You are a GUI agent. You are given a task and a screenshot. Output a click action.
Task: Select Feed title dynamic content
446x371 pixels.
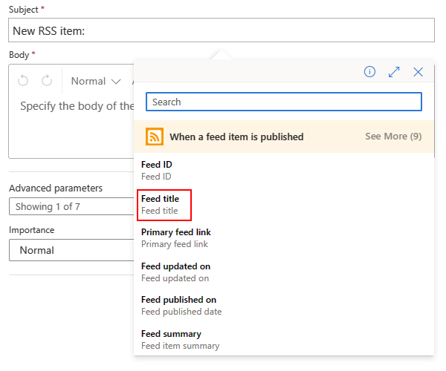pos(161,204)
